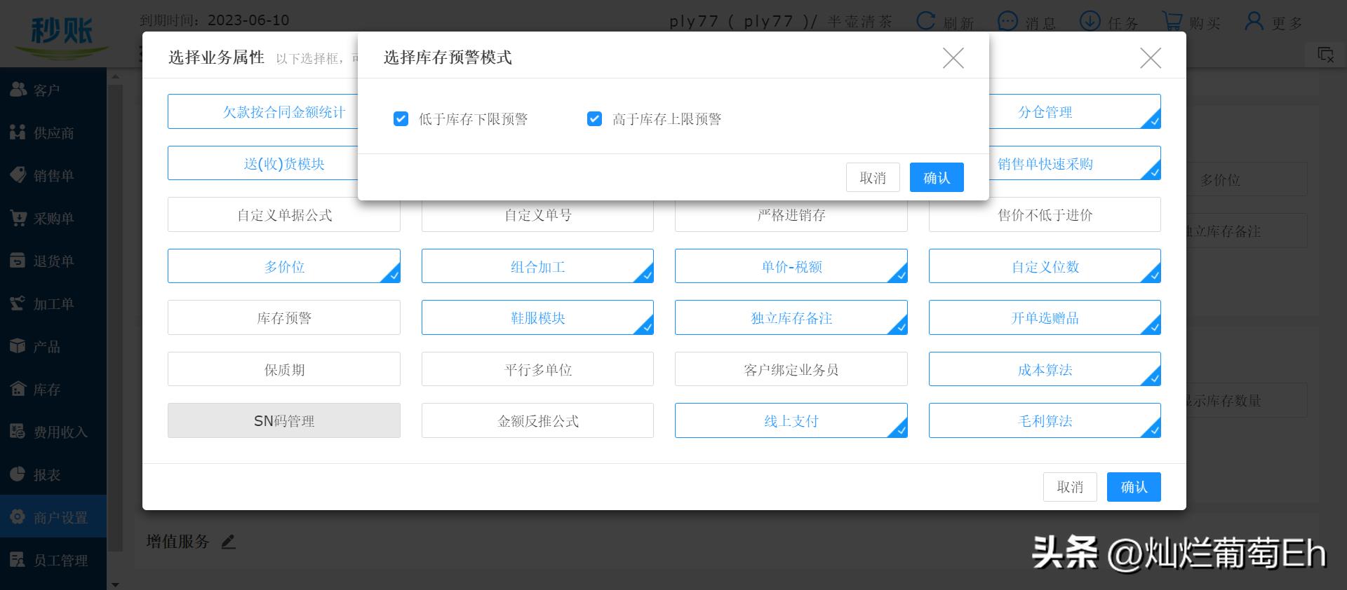The width and height of the screenshot is (1347, 590).
Task: Select the 金额反推公式 option
Action: (x=537, y=420)
